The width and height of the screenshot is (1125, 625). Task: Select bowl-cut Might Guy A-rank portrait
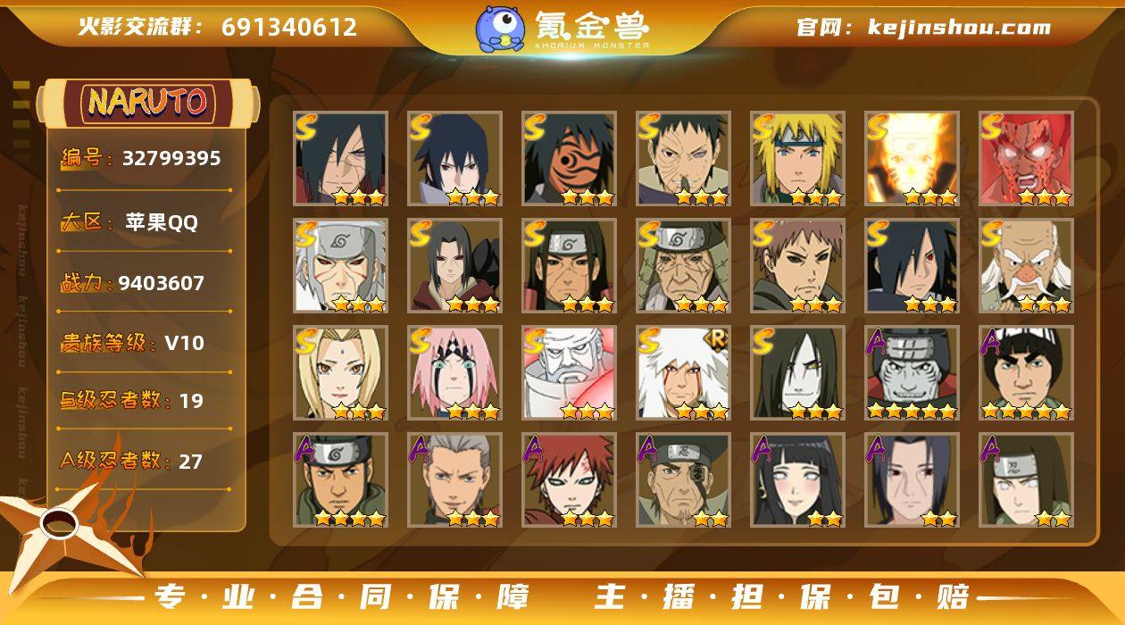[1027, 373]
